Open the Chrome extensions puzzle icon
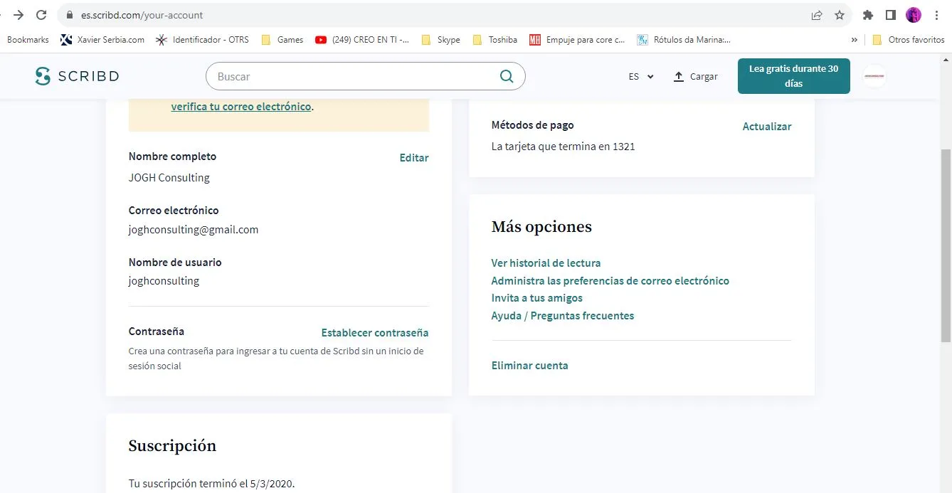The image size is (952, 493). click(x=867, y=15)
